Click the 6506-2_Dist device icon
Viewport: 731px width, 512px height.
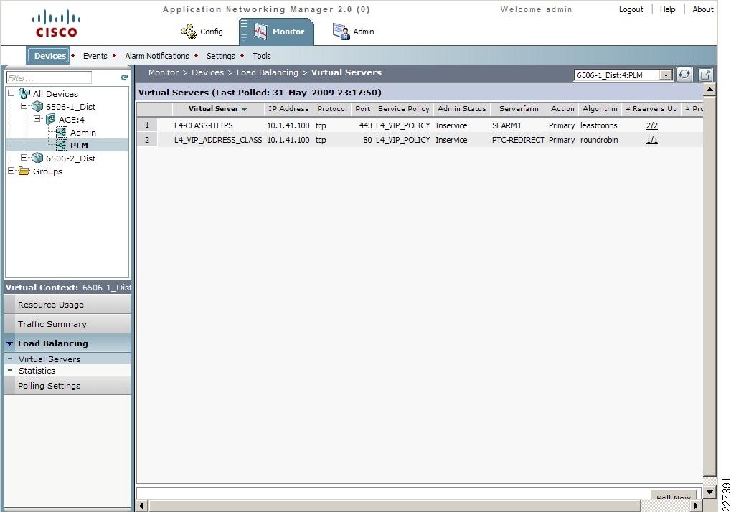(x=37, y=158)
